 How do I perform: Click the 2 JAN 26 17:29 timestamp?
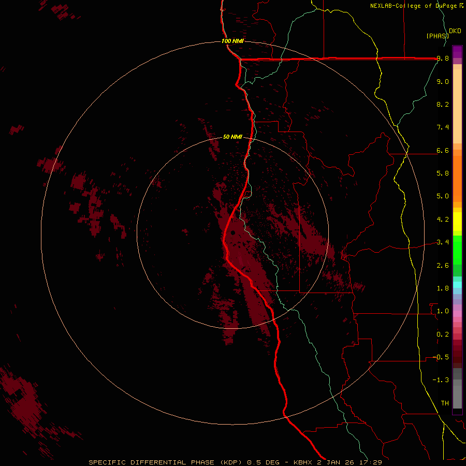pos(349,462)
